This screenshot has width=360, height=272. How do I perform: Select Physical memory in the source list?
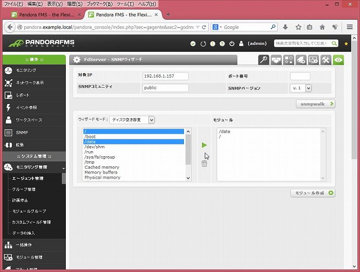[x=134, y=178]
